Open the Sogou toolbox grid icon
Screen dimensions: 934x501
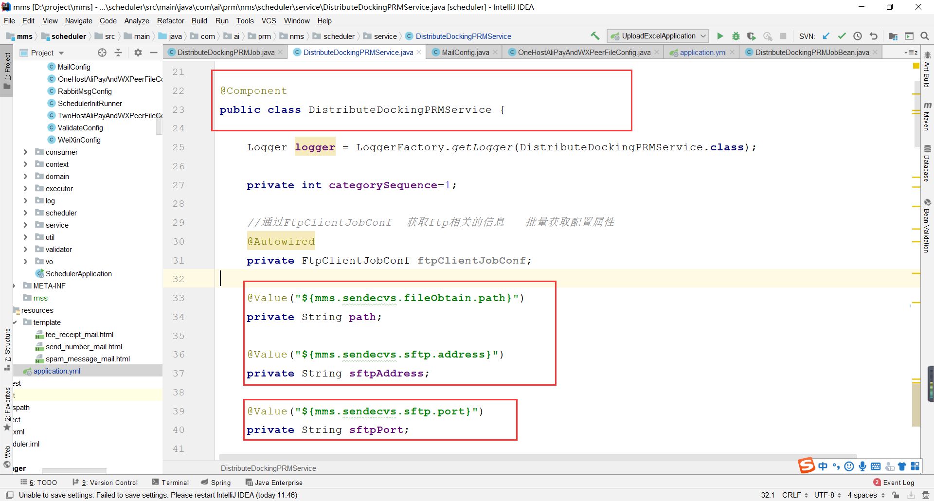[915, 466]
